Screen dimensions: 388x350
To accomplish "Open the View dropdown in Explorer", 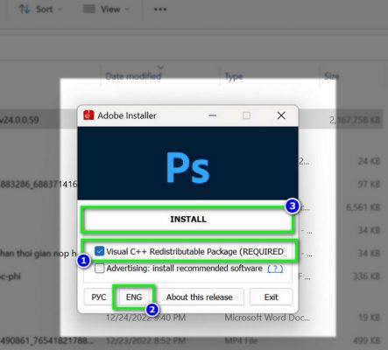I will click(106, 10).
